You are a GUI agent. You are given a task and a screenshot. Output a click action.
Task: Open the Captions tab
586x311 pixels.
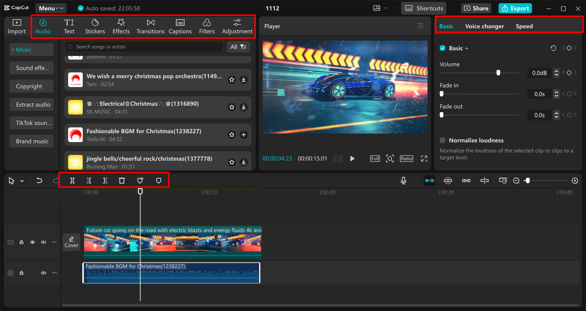point(180,27)
